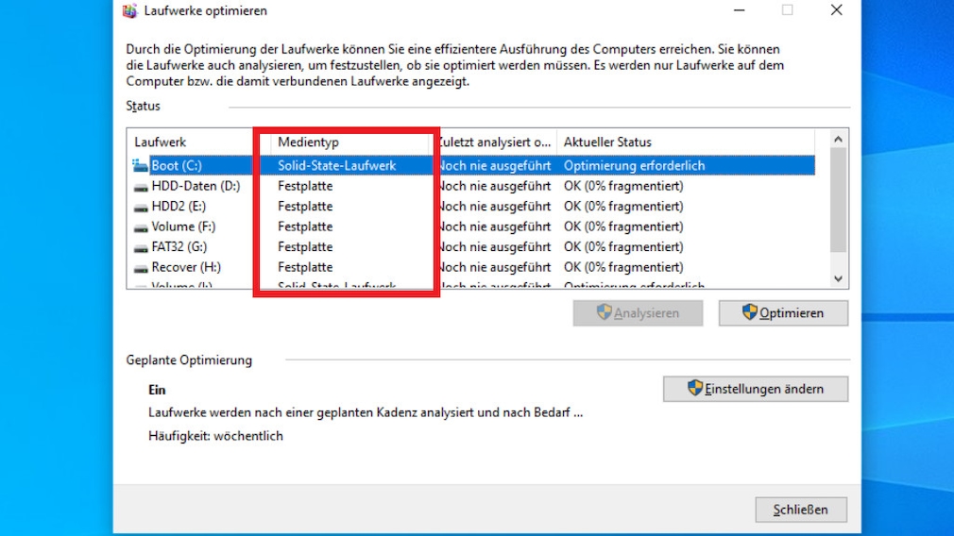Screen dimensions: 954x536
Task: Select the Festplatte entry in the HDD2 row
Action: tap(305, 207)
